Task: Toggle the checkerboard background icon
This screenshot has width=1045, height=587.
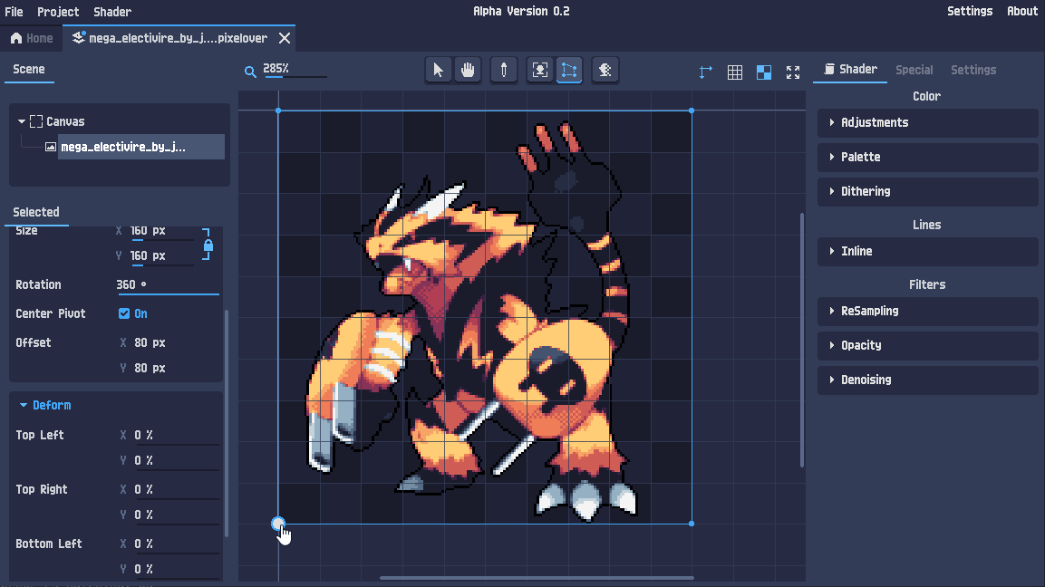Action: click(x=764, y=72)
